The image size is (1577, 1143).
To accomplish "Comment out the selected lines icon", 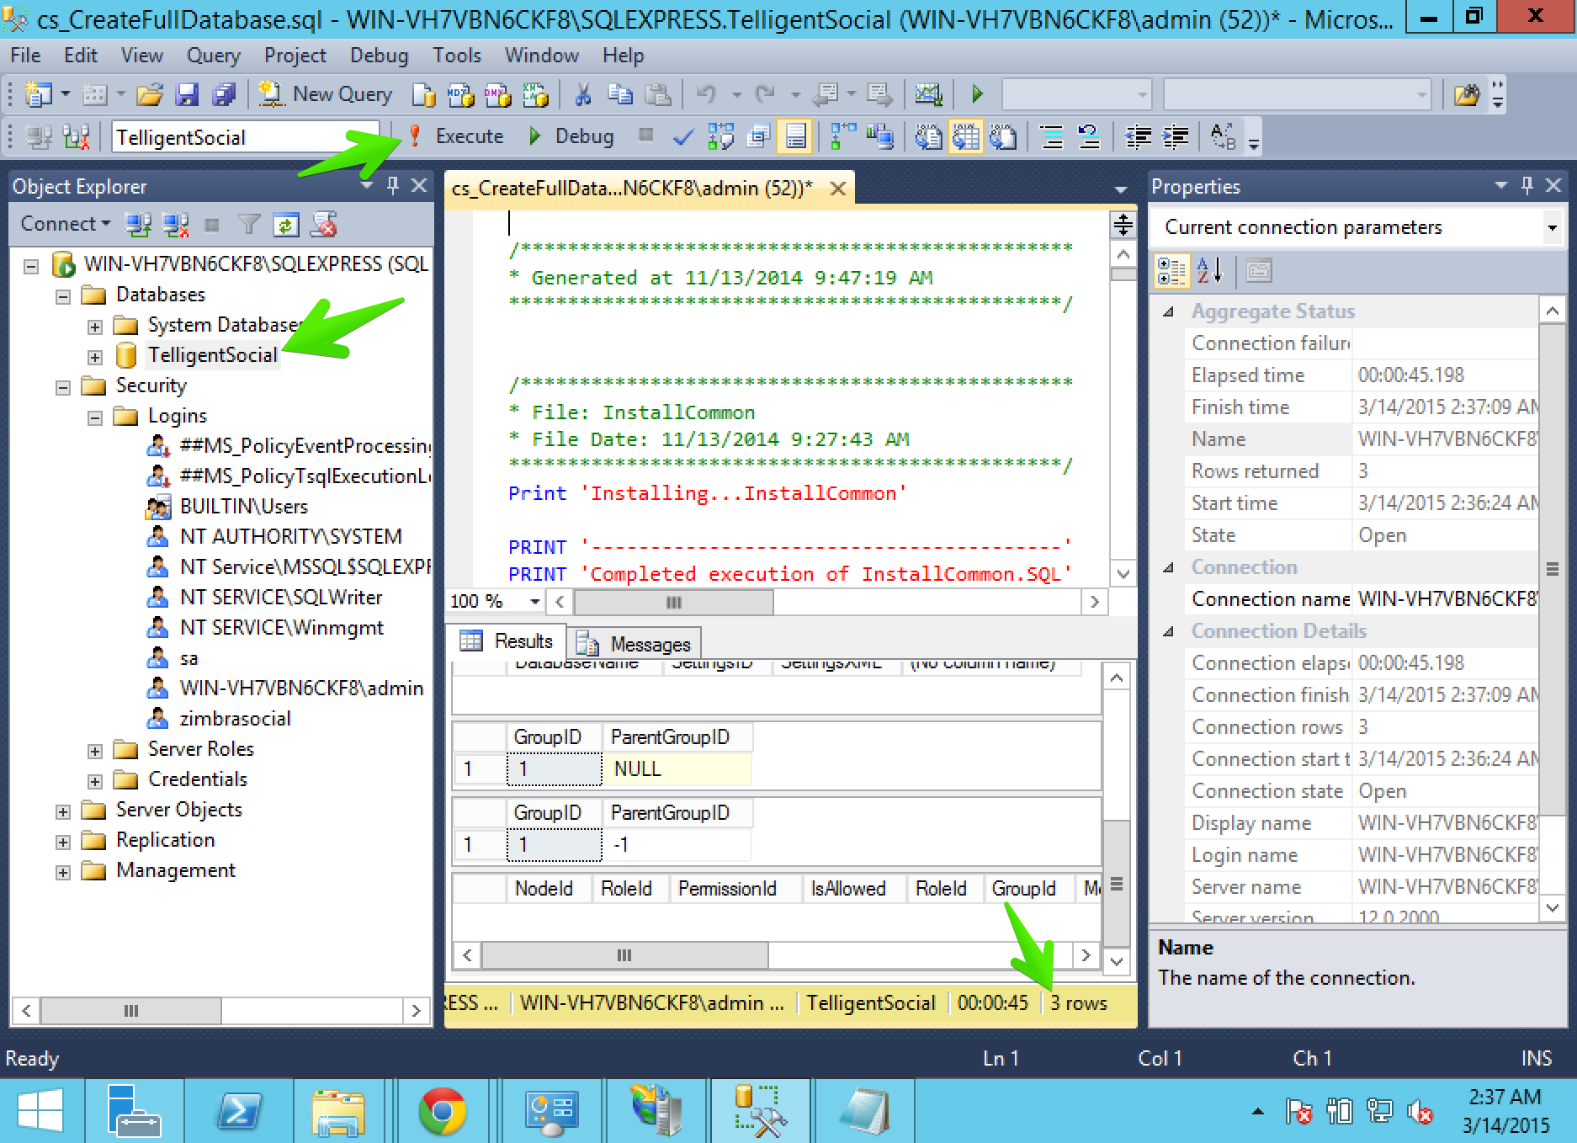I will pos(1052,136).
